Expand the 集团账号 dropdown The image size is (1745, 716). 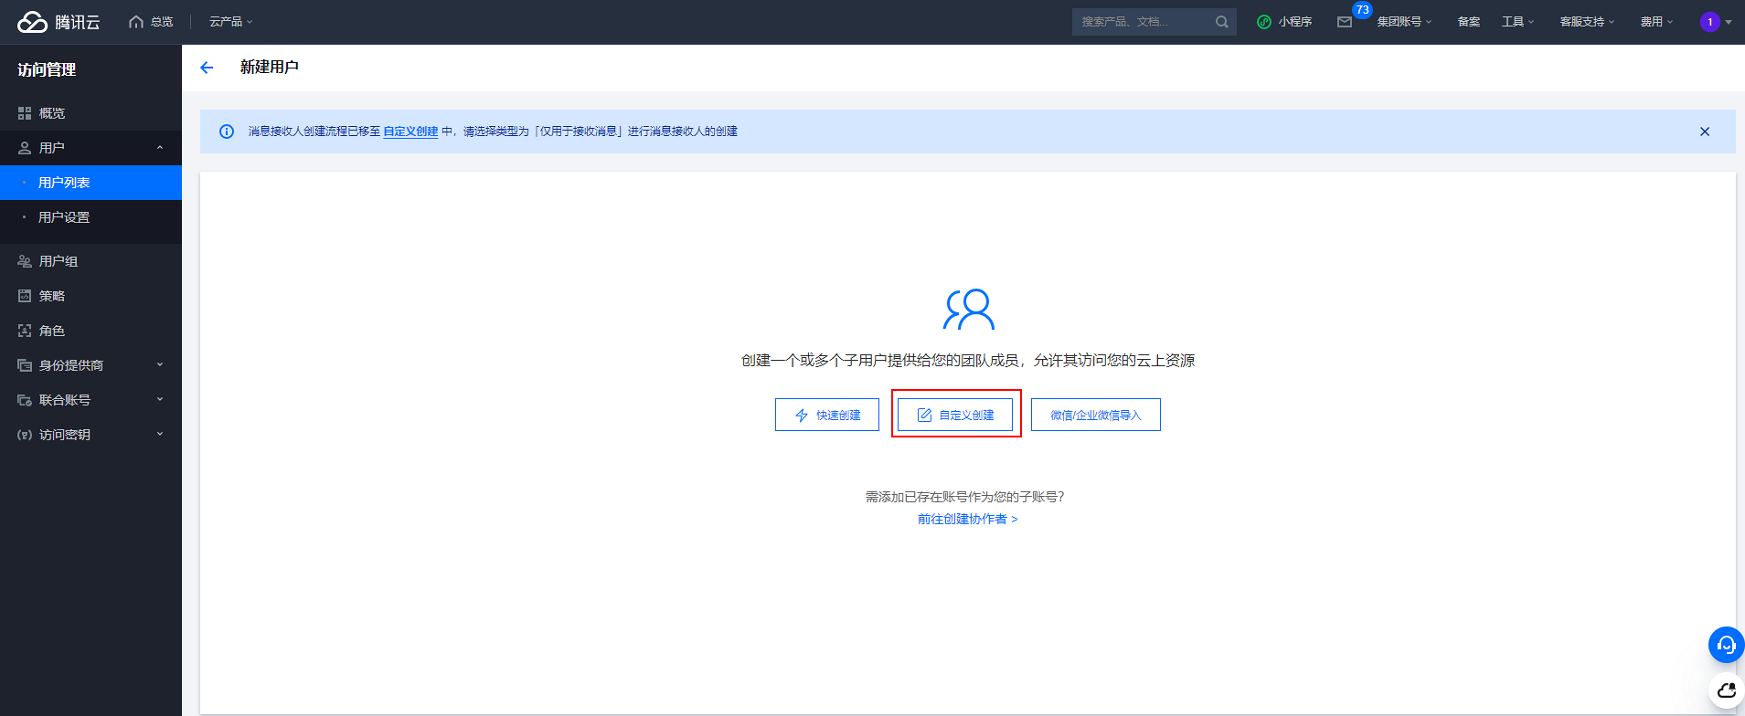[1404, 22]
